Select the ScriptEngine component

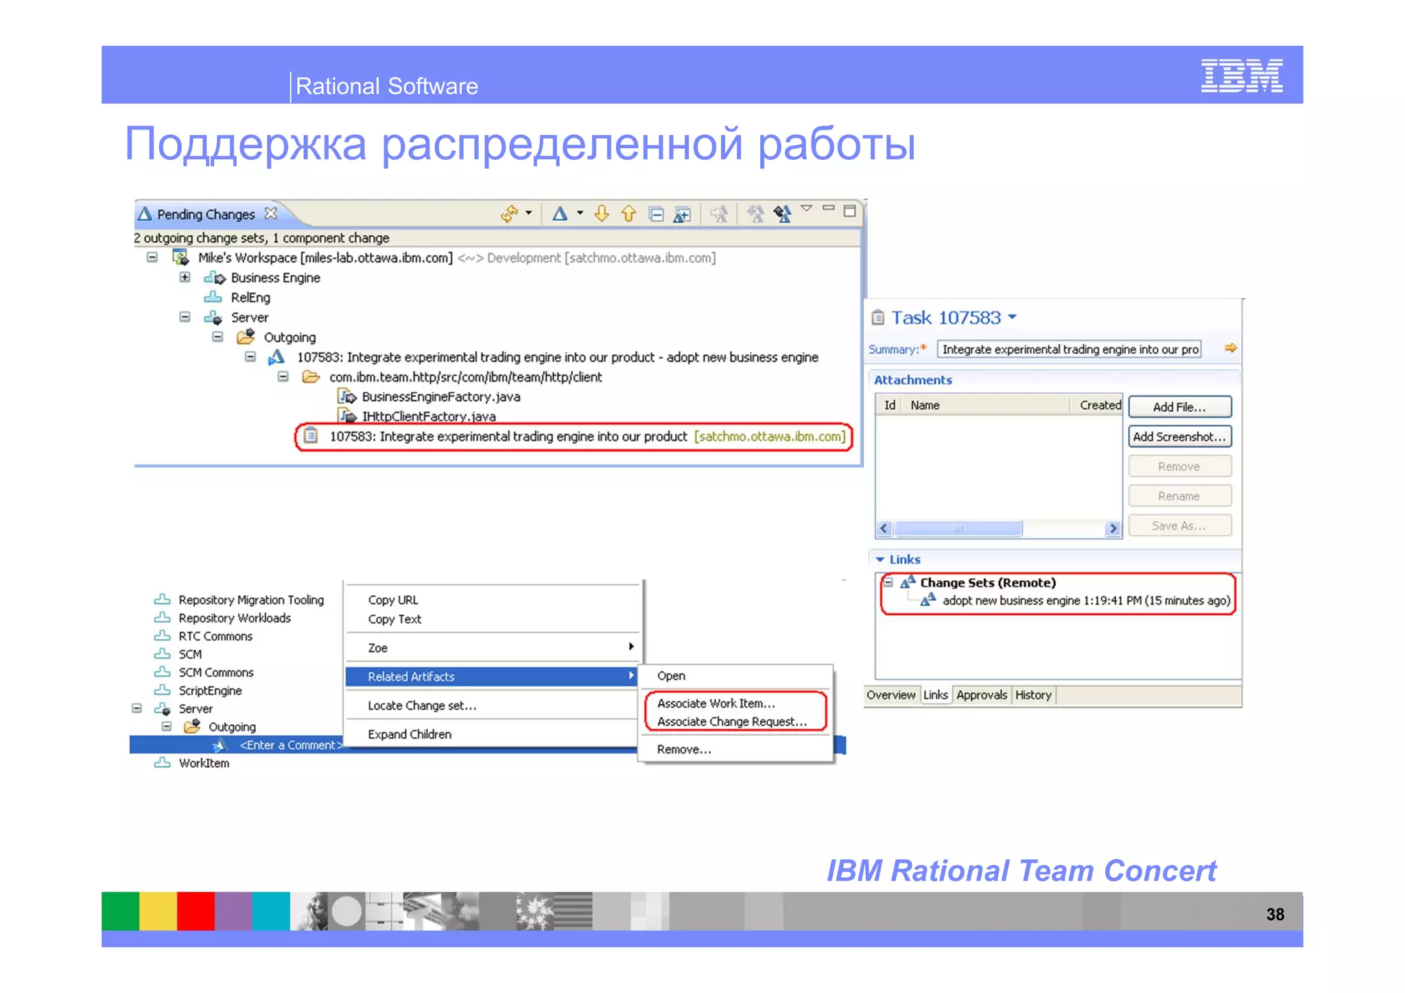(210, 691)
